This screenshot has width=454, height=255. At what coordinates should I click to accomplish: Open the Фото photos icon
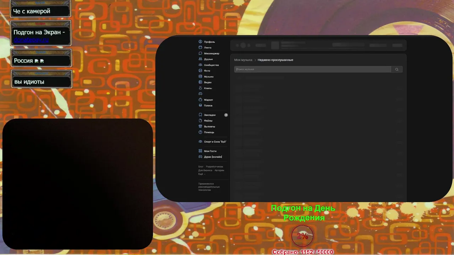200,71
